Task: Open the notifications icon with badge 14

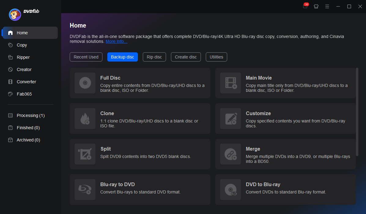Action: click(x=305, y=6)
